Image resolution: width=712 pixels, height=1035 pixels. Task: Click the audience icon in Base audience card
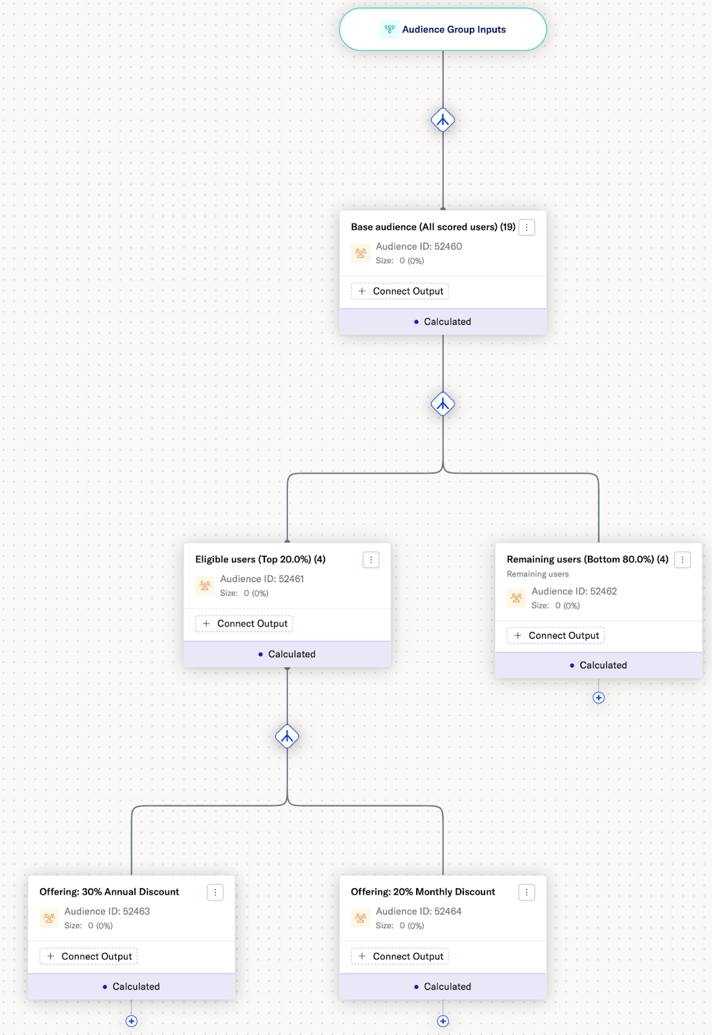(361, 253)
